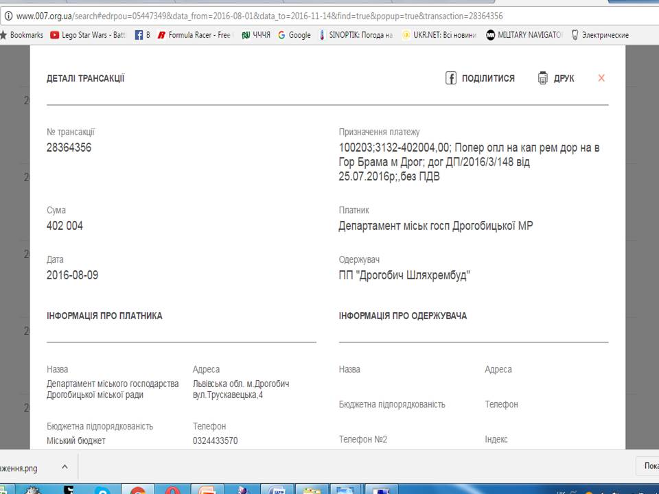Image resolution: width=659 pixels, height=494 pixels.
Task: Click the Facebook share icon
Action: [450, 78]
